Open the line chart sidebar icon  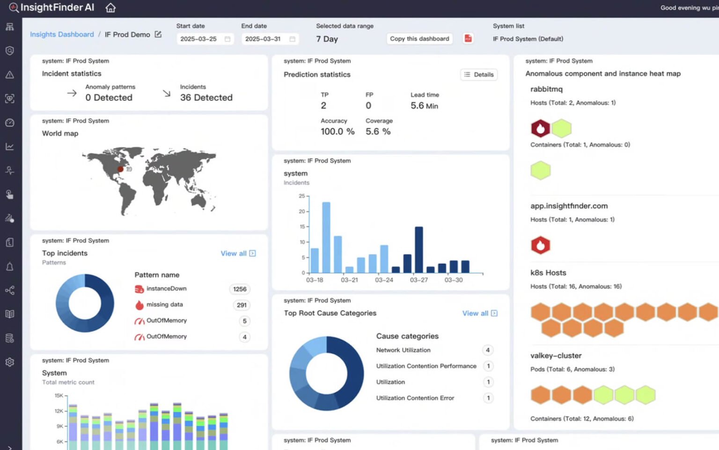[x=10, y=146]
